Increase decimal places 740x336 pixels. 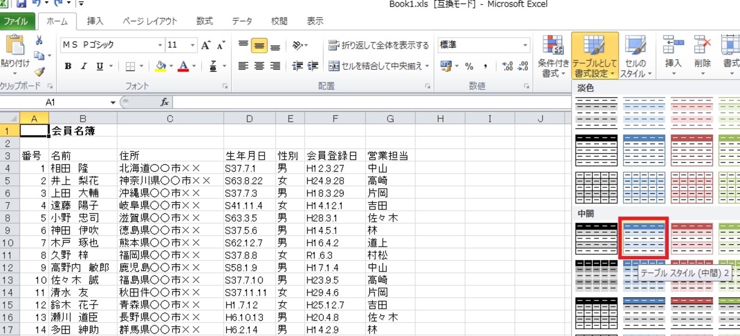tap(507, 66)
